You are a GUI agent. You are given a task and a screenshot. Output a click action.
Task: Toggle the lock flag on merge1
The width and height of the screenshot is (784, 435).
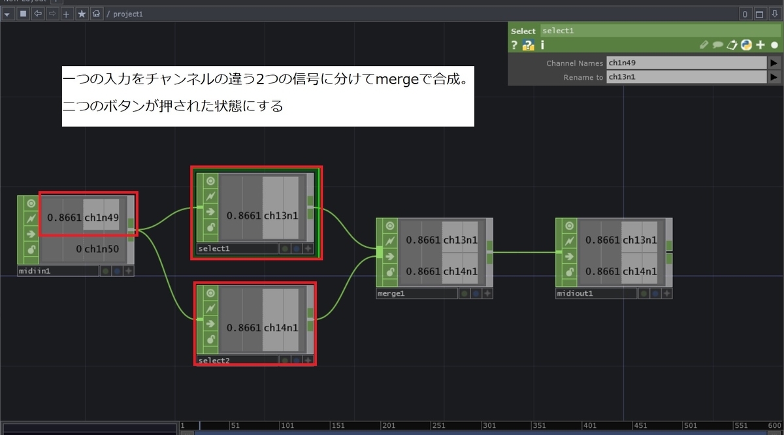(390, 272)
